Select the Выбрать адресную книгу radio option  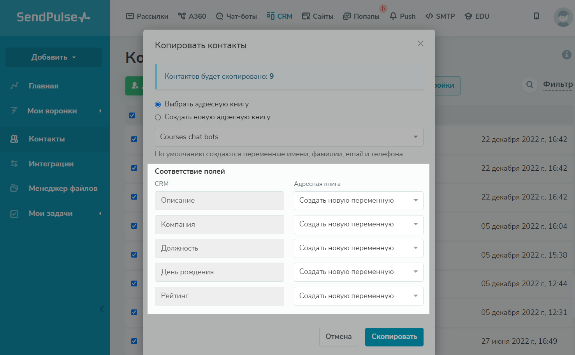click(x=158, y=104)
